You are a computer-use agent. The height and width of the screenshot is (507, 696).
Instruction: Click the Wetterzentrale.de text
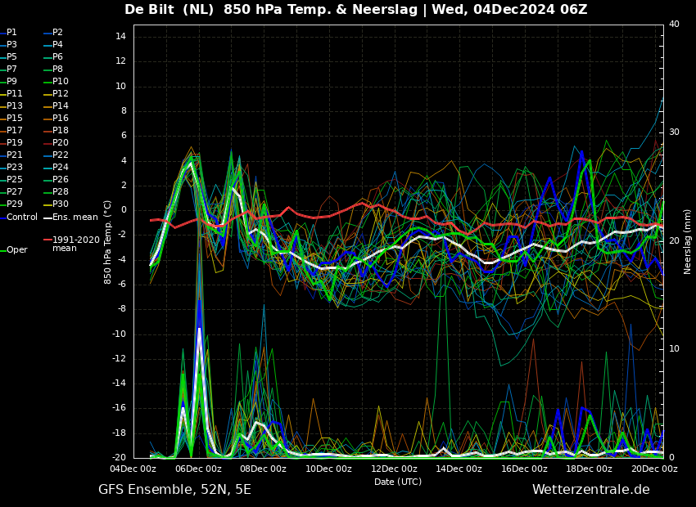coord(590,490)
